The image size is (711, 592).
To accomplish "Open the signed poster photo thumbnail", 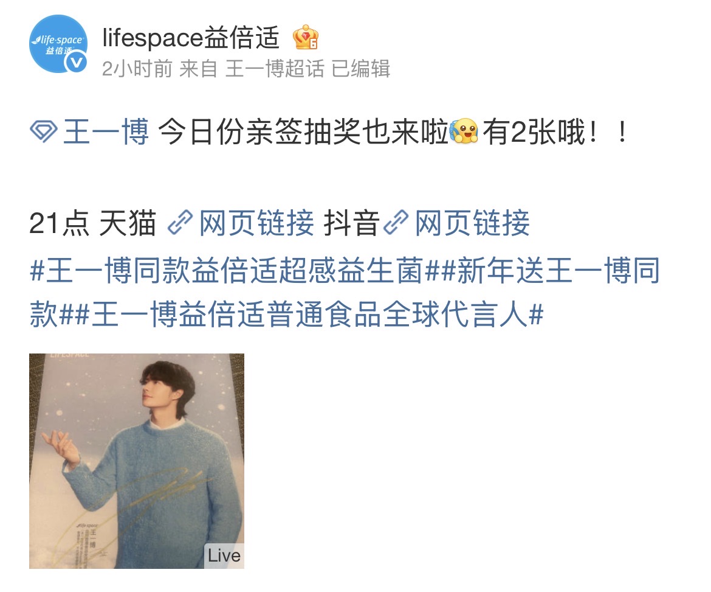I will [137, 461].
